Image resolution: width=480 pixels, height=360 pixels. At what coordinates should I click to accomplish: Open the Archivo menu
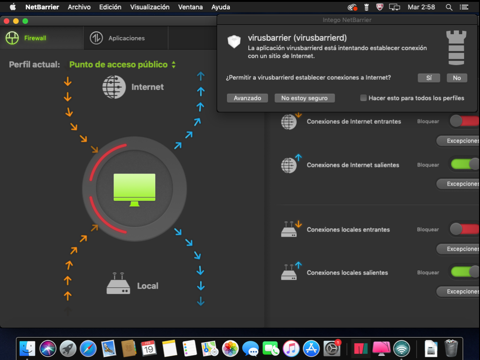click(79, 7)
